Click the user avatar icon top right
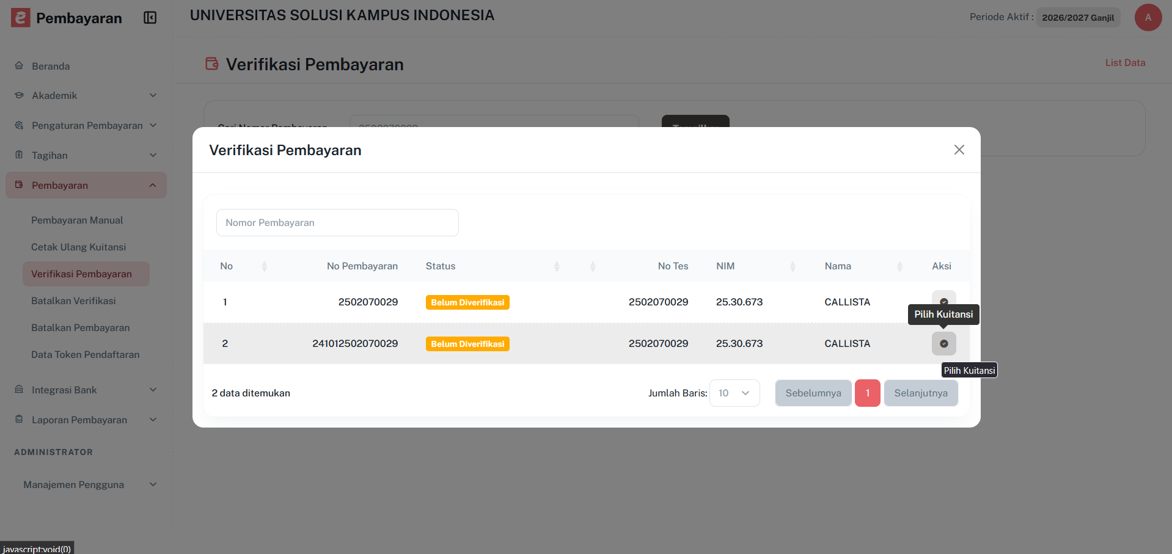This screenshot has height=554, width=1172. pos(1148,18)
